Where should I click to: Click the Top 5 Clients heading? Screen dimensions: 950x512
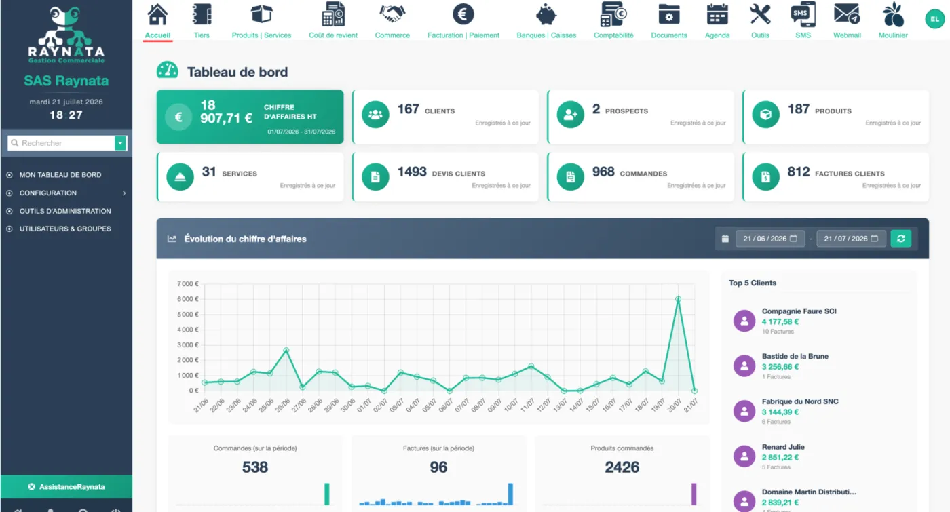(753, 283)
